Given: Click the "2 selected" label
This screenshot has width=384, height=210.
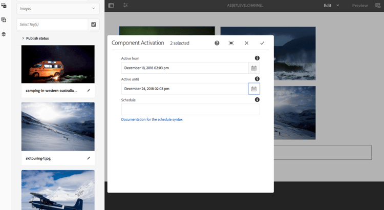Looking at the screenshot, I should click(180, 43).
